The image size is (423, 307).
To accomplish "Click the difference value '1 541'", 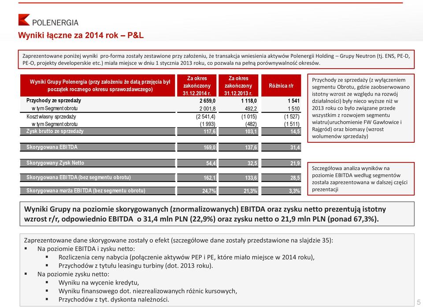I will 293,100.
